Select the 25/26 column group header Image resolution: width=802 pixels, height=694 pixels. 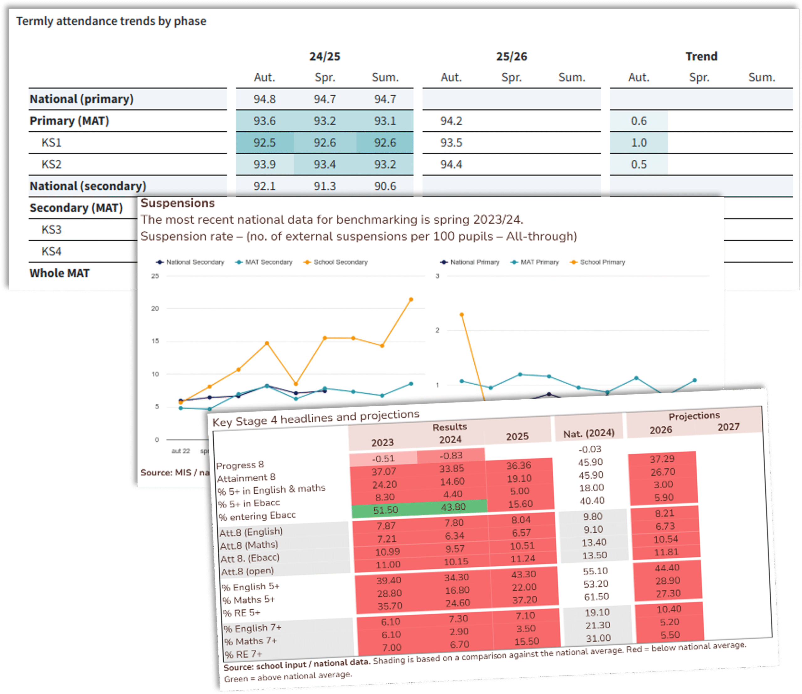(512, 56)
